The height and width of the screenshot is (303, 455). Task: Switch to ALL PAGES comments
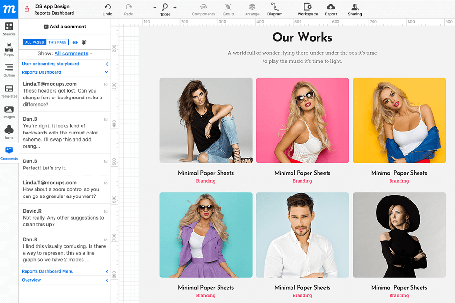34,42
